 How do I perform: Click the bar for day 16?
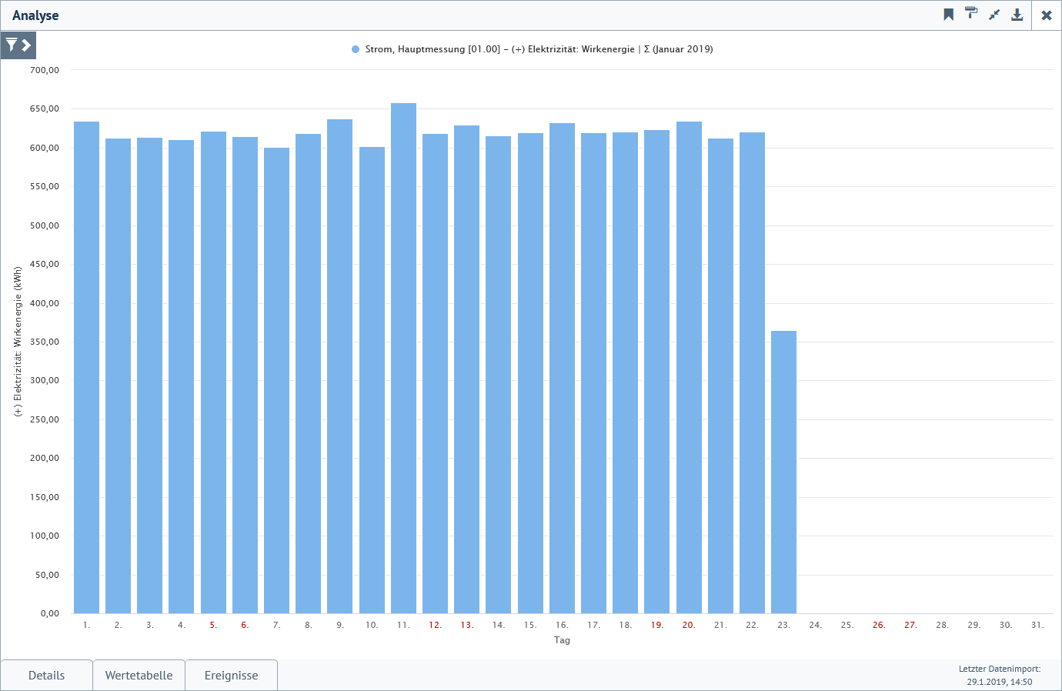tap(562, 369)
